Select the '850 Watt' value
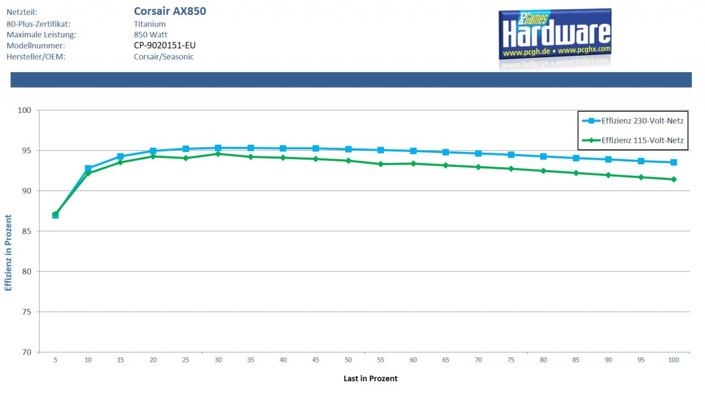The height and width of the screenshot is (402, 705). pyautogui.click(x=150, y=35)
